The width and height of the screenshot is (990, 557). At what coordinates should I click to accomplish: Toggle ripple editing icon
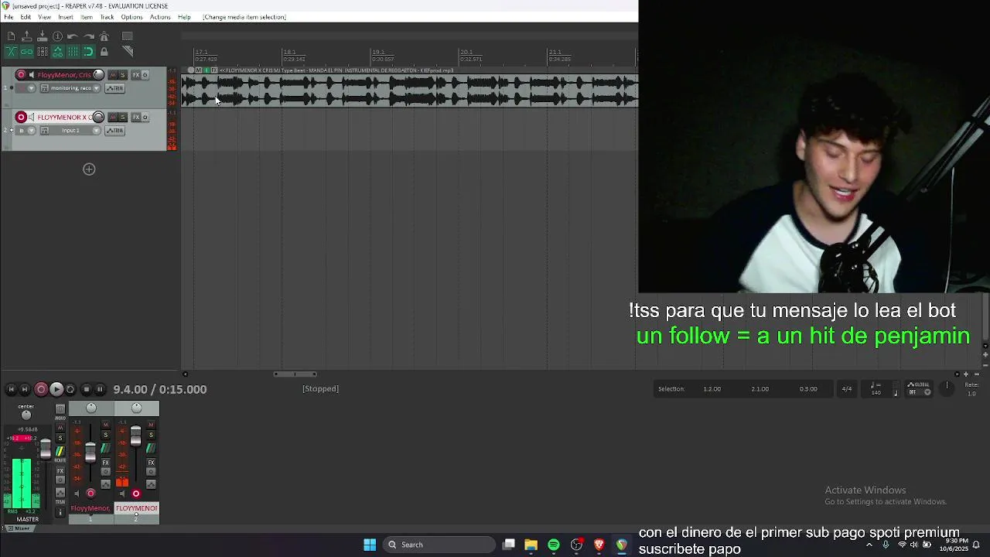click(x=42, y=52)
